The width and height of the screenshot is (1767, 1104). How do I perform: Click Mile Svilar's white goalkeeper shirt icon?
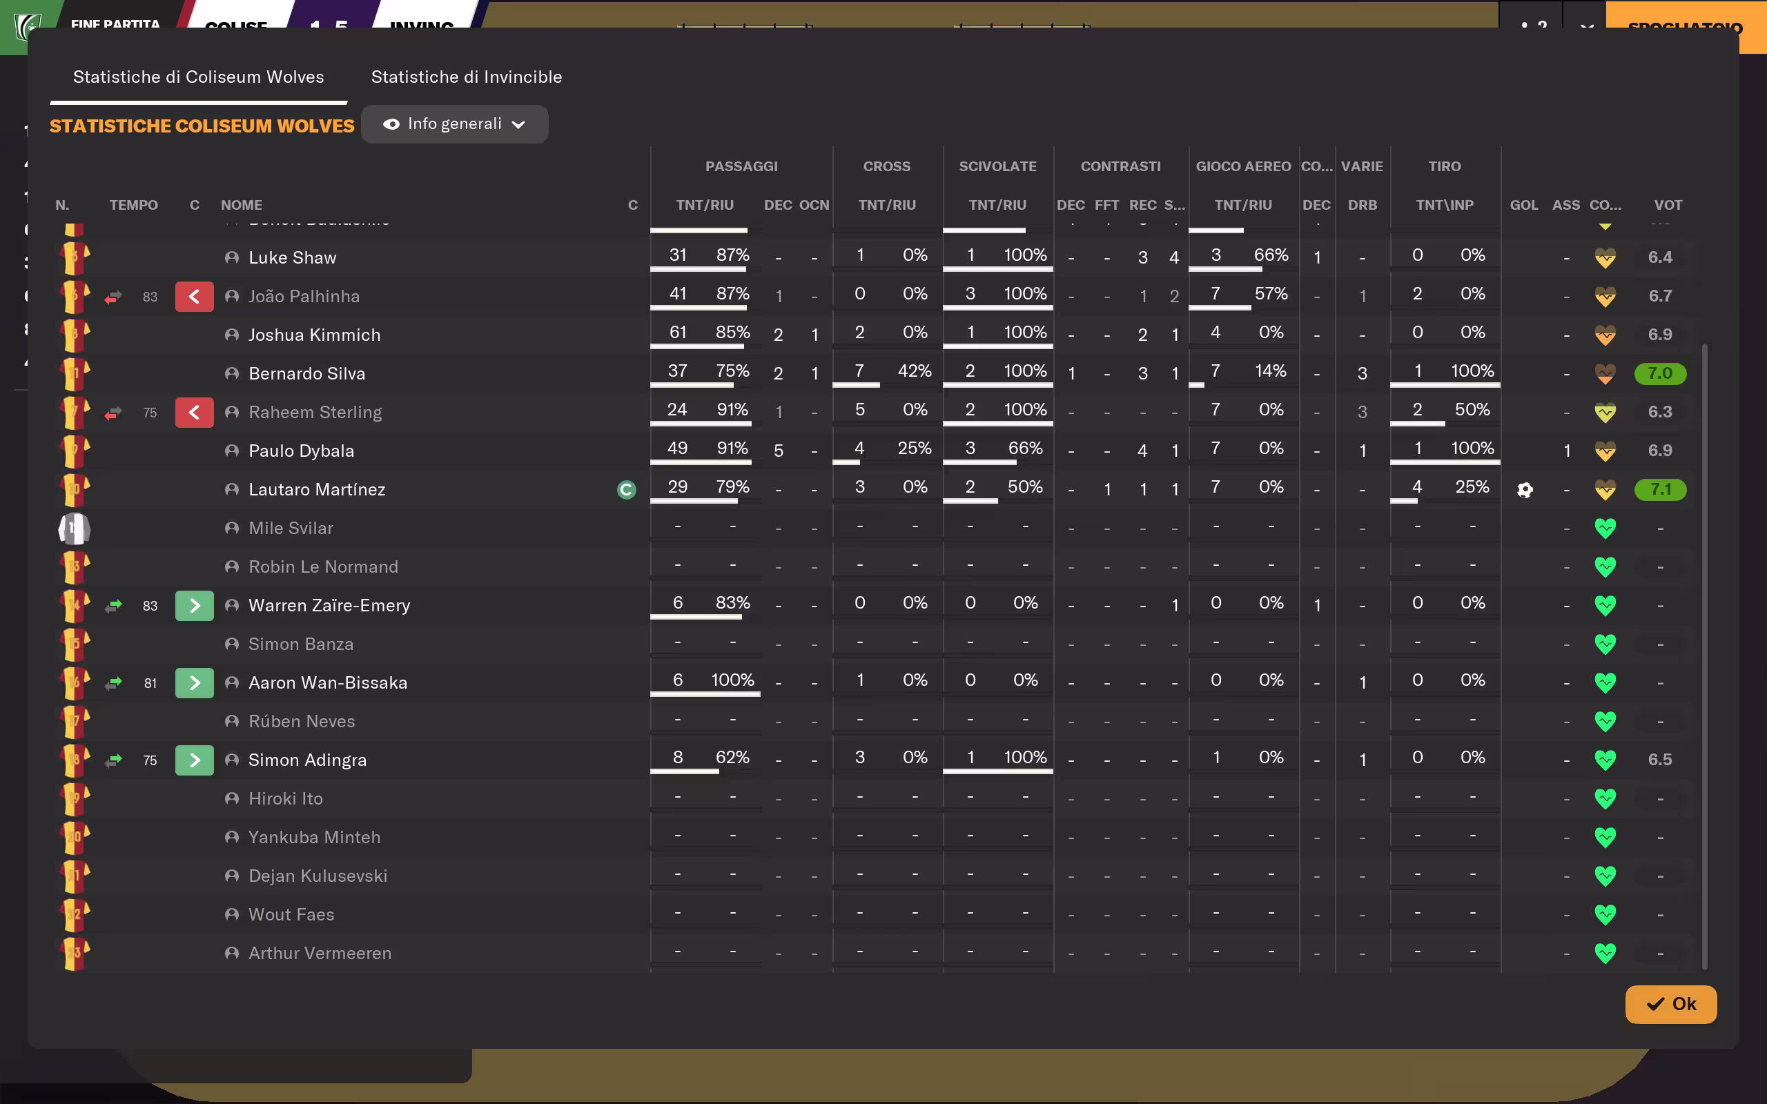point(74,529)
